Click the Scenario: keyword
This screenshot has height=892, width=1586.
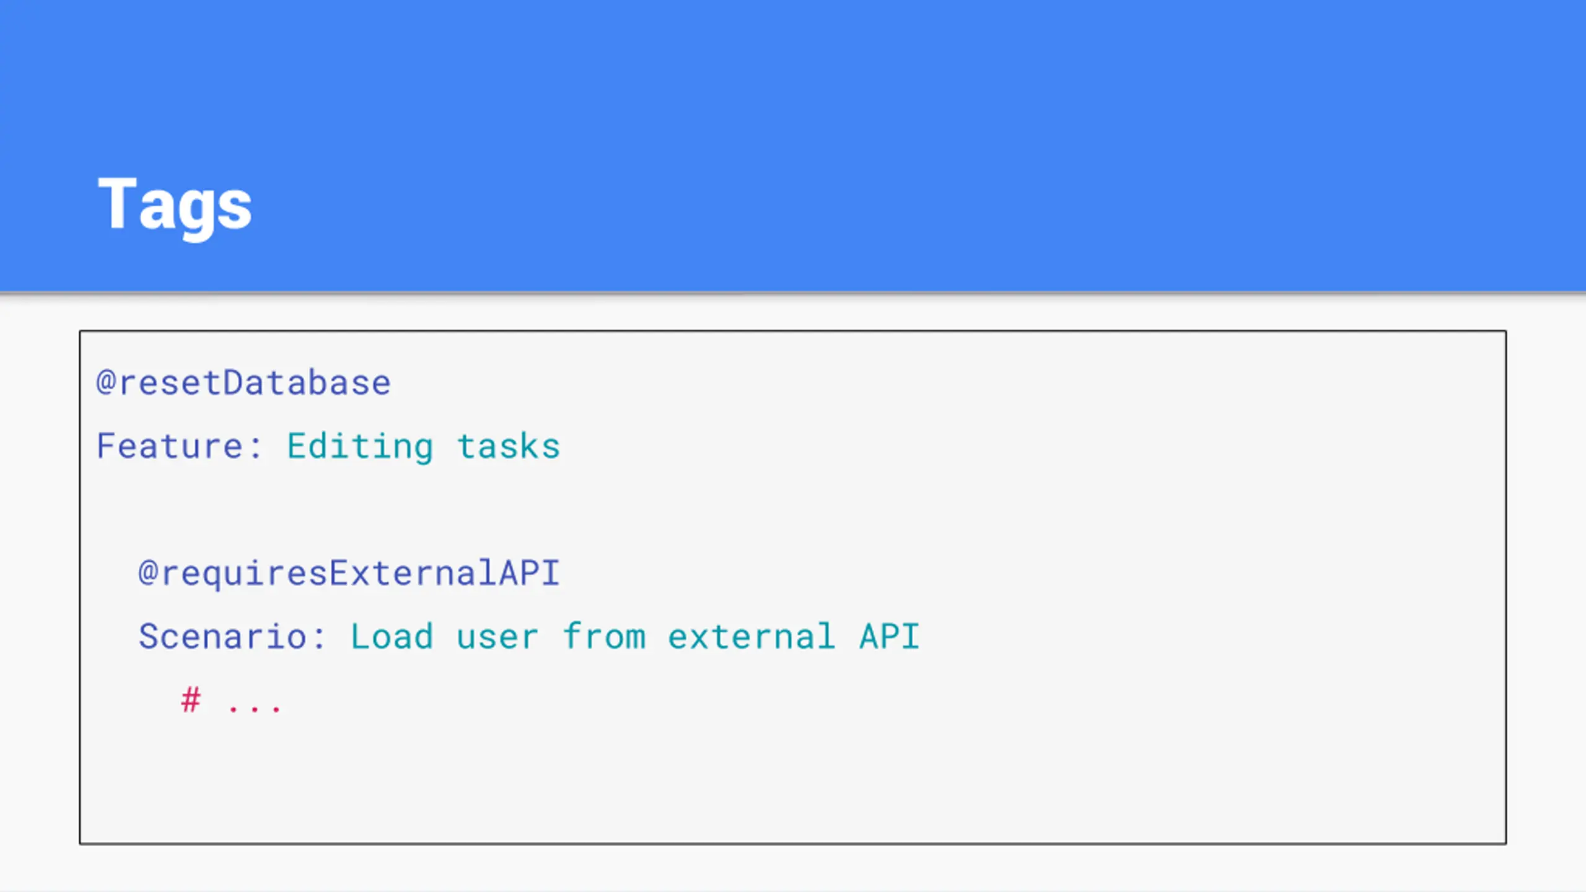pyautogui.click(x=232, y=636)
